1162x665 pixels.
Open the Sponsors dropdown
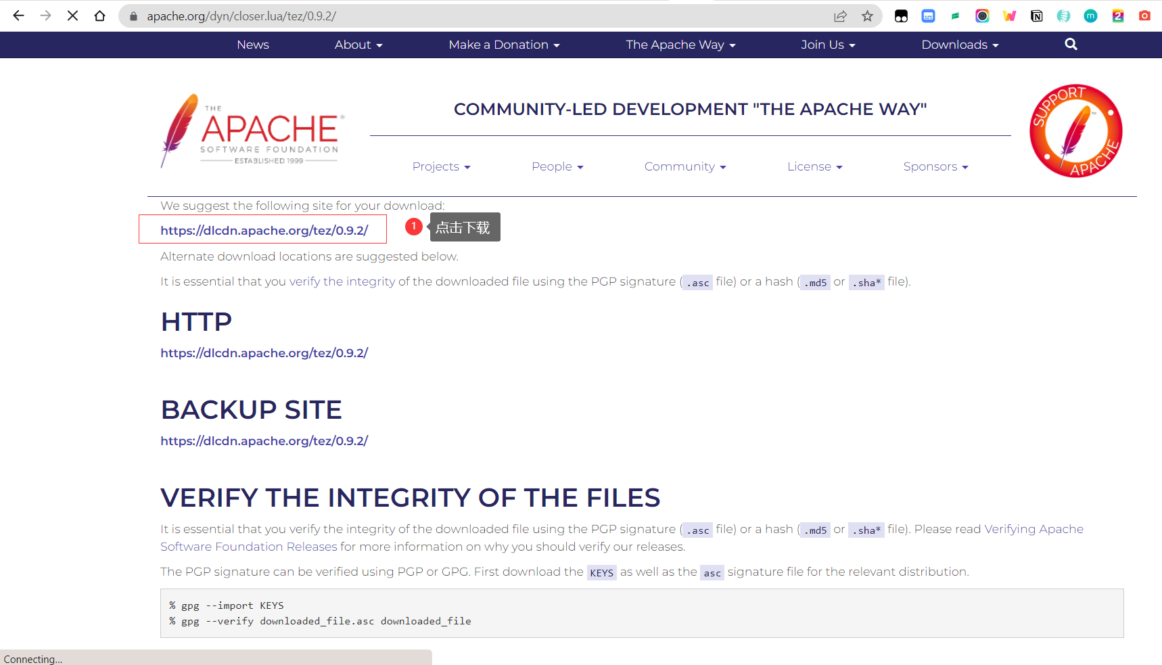tap(935, 166)
